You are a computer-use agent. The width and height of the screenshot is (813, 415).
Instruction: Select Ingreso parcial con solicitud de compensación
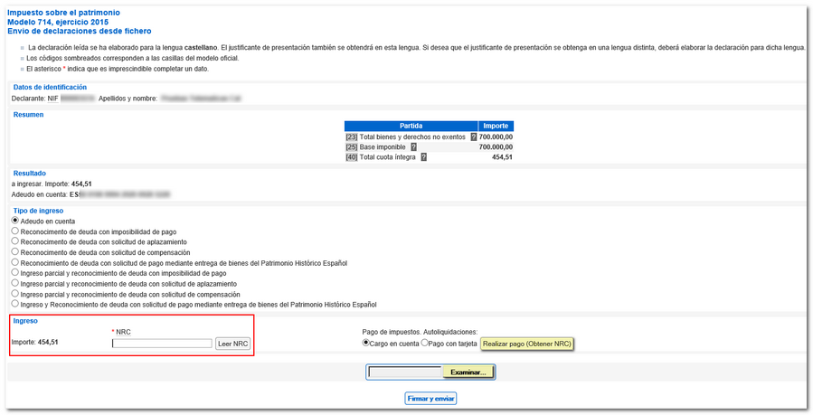(14, 294)
